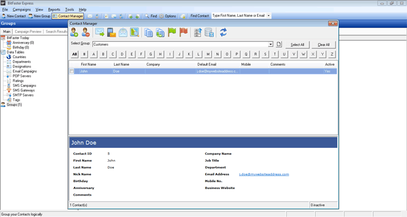Viewport: 407px width, 217px height.
Task: Add a new contact in Contact Manager
Action: click(74, 33)
